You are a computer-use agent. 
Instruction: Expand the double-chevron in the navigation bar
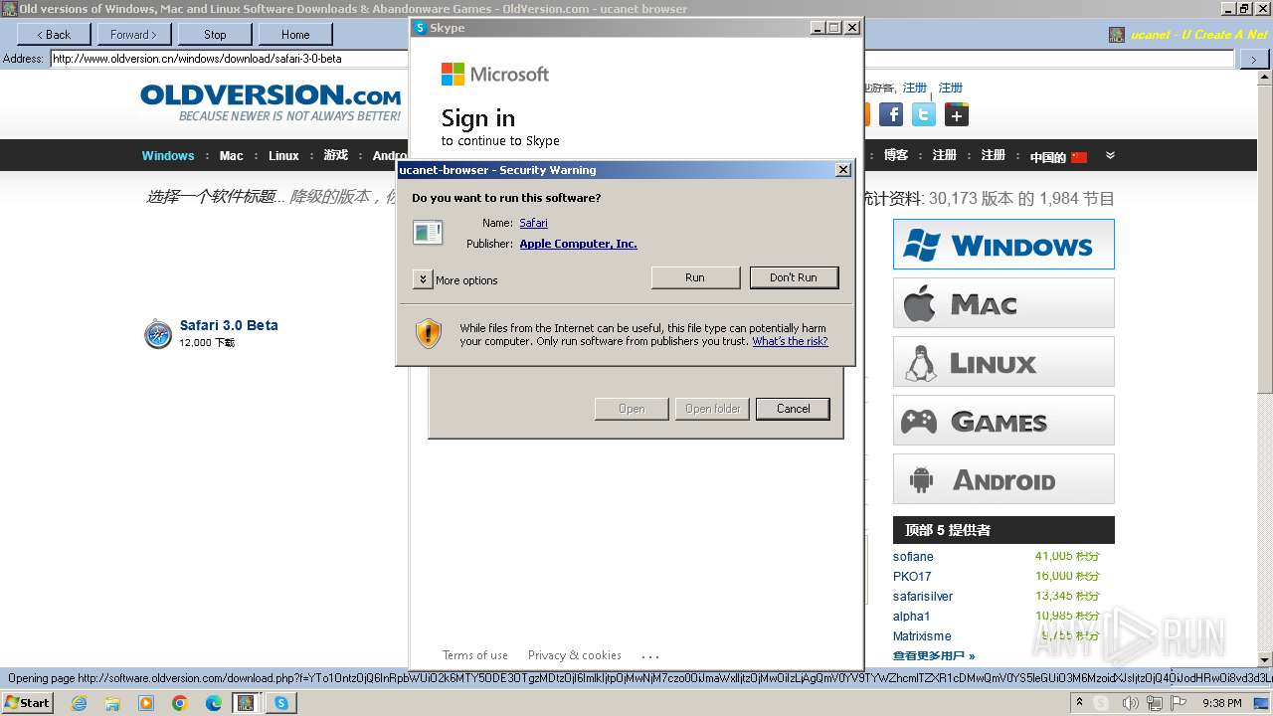point(1110,155)
